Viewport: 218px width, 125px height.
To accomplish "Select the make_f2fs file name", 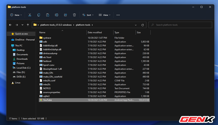I will tap(48, 73).
